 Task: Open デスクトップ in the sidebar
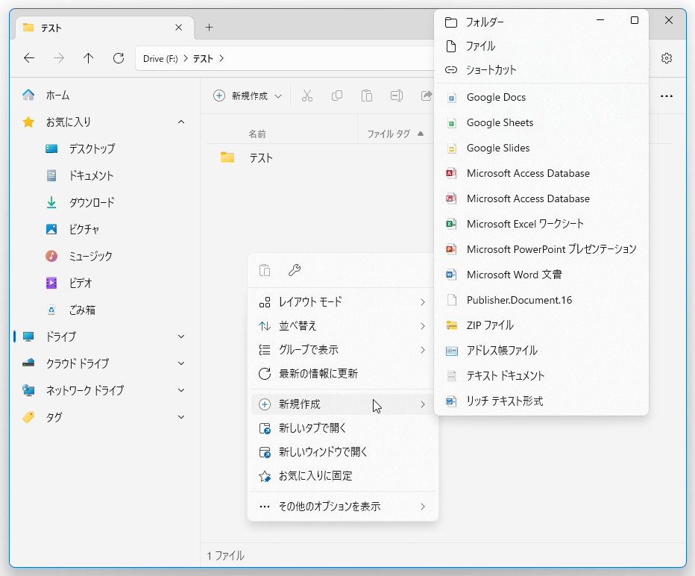pos(105,148)
